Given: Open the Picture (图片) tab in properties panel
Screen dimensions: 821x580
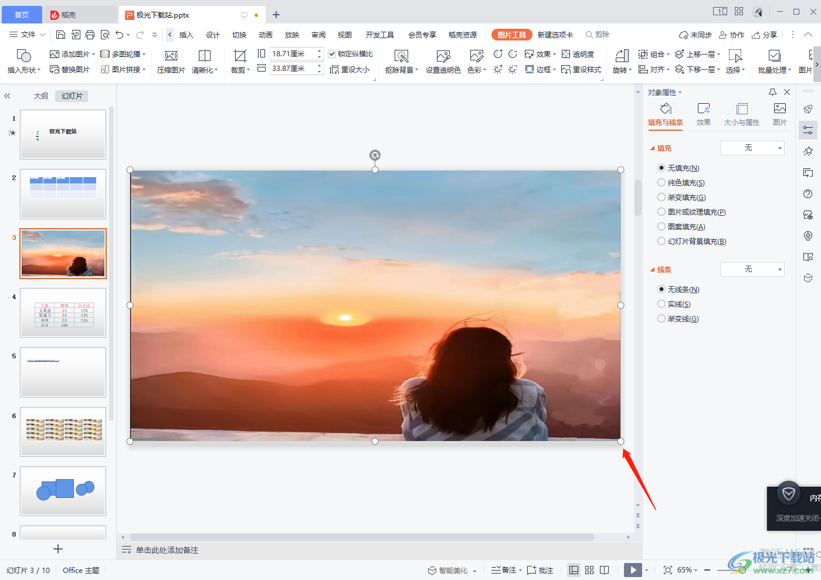Looking at the screenshot, I should 780,114.
